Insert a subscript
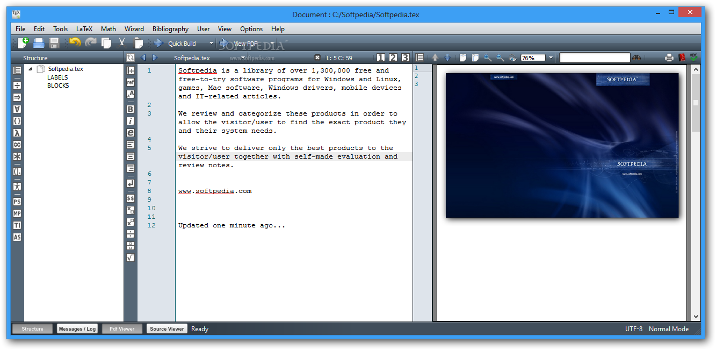 click(x=131, y=210)
